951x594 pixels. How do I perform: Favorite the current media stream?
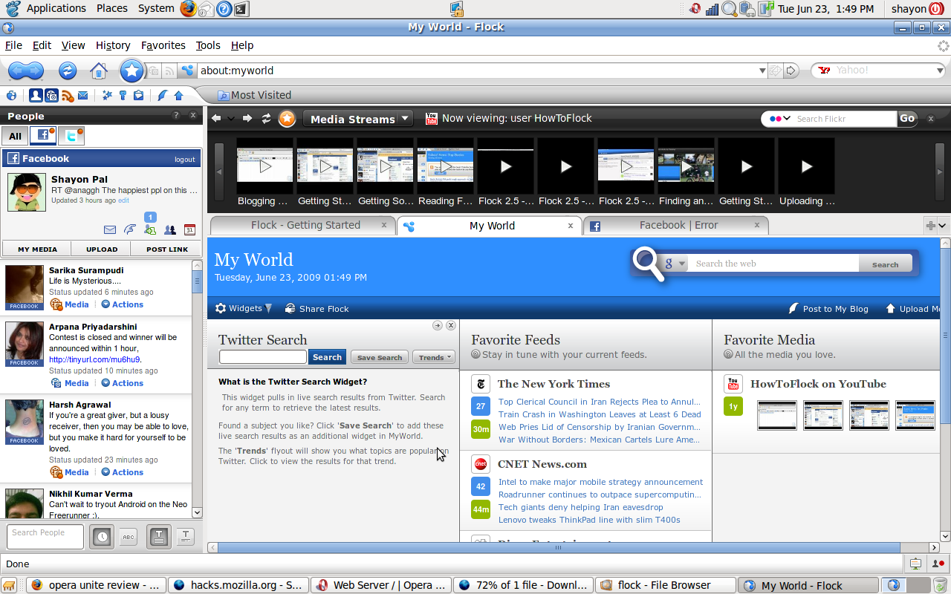click(x=287, y=118)
